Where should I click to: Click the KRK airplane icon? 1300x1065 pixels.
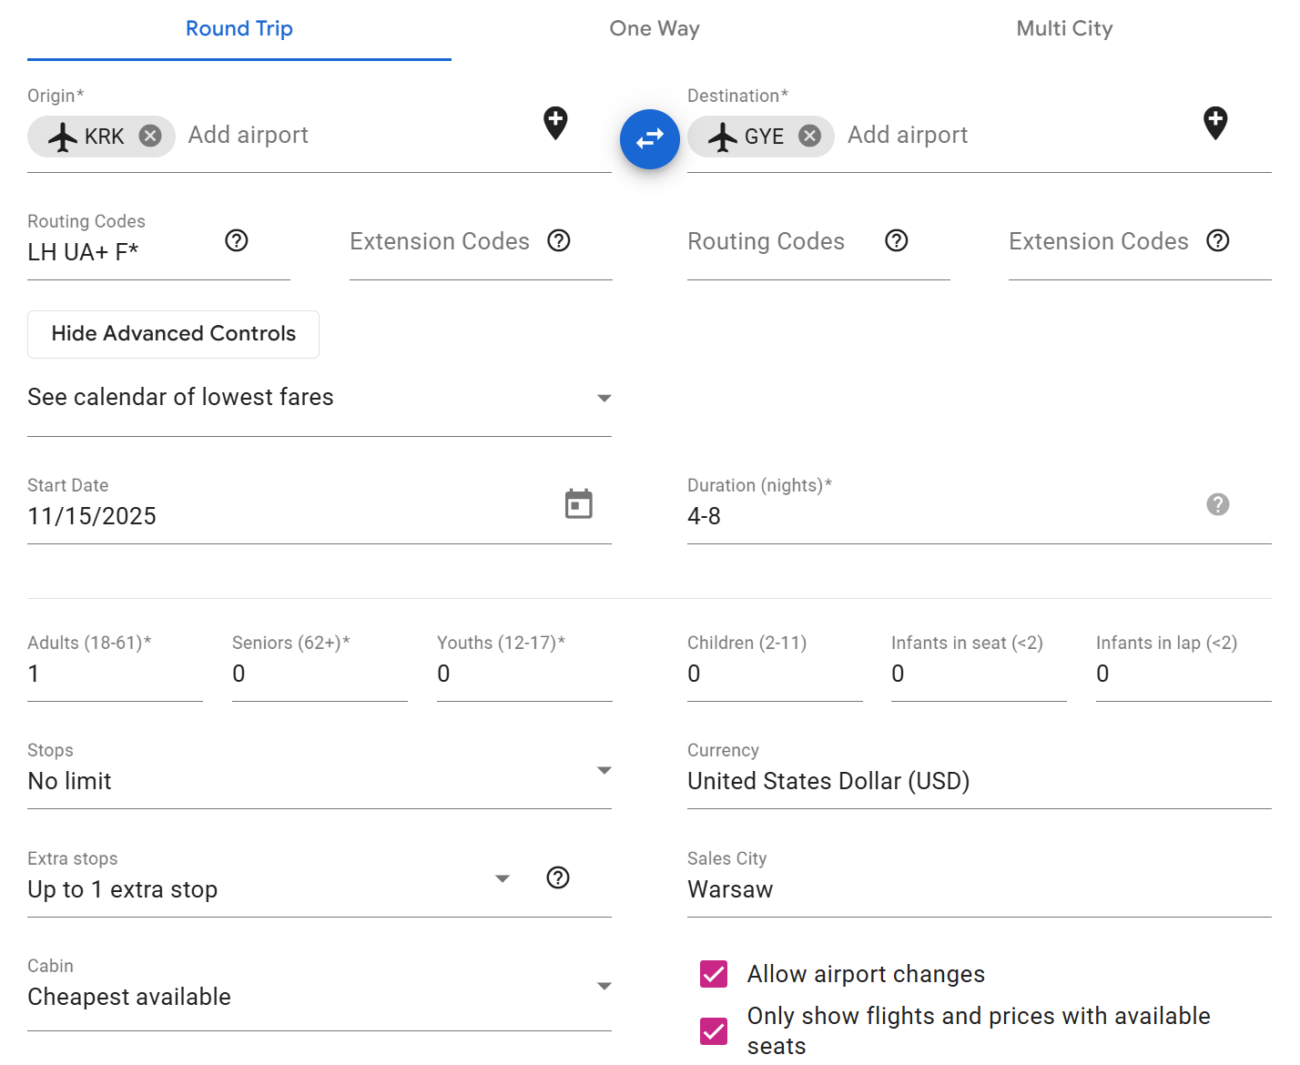[63, 137]
